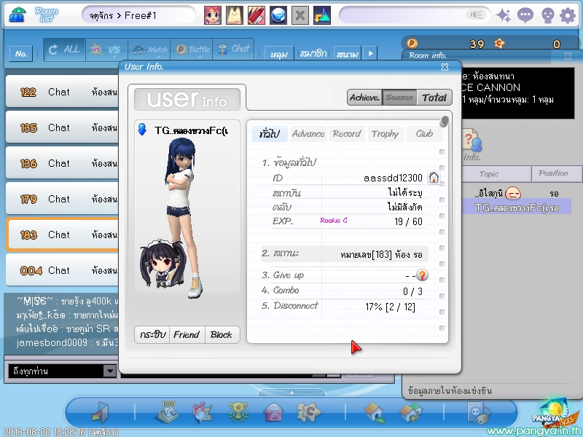Click the cookie currency icon next to 0
This screenshot has width=583, height=437.
(x=499, y=44)
